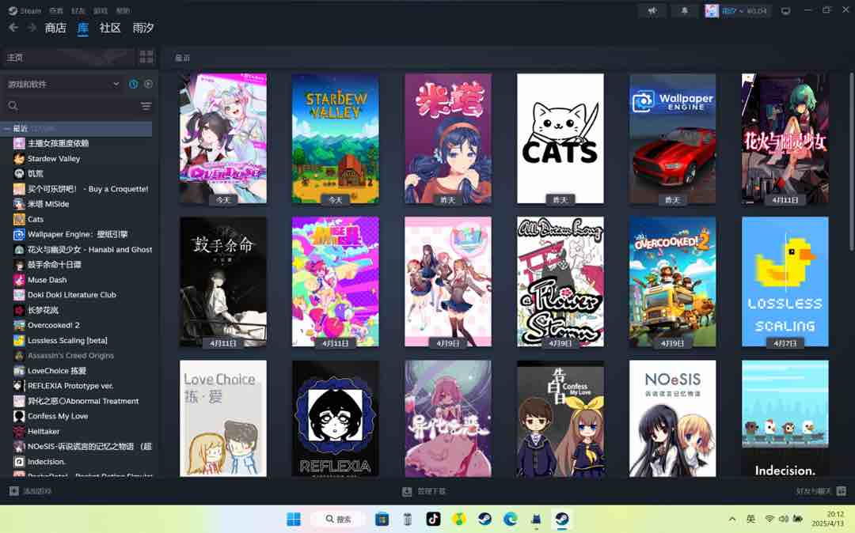Open advanced filter icon in search bar
This screenshot has width=855, height=533.
(x=146, y=106)
